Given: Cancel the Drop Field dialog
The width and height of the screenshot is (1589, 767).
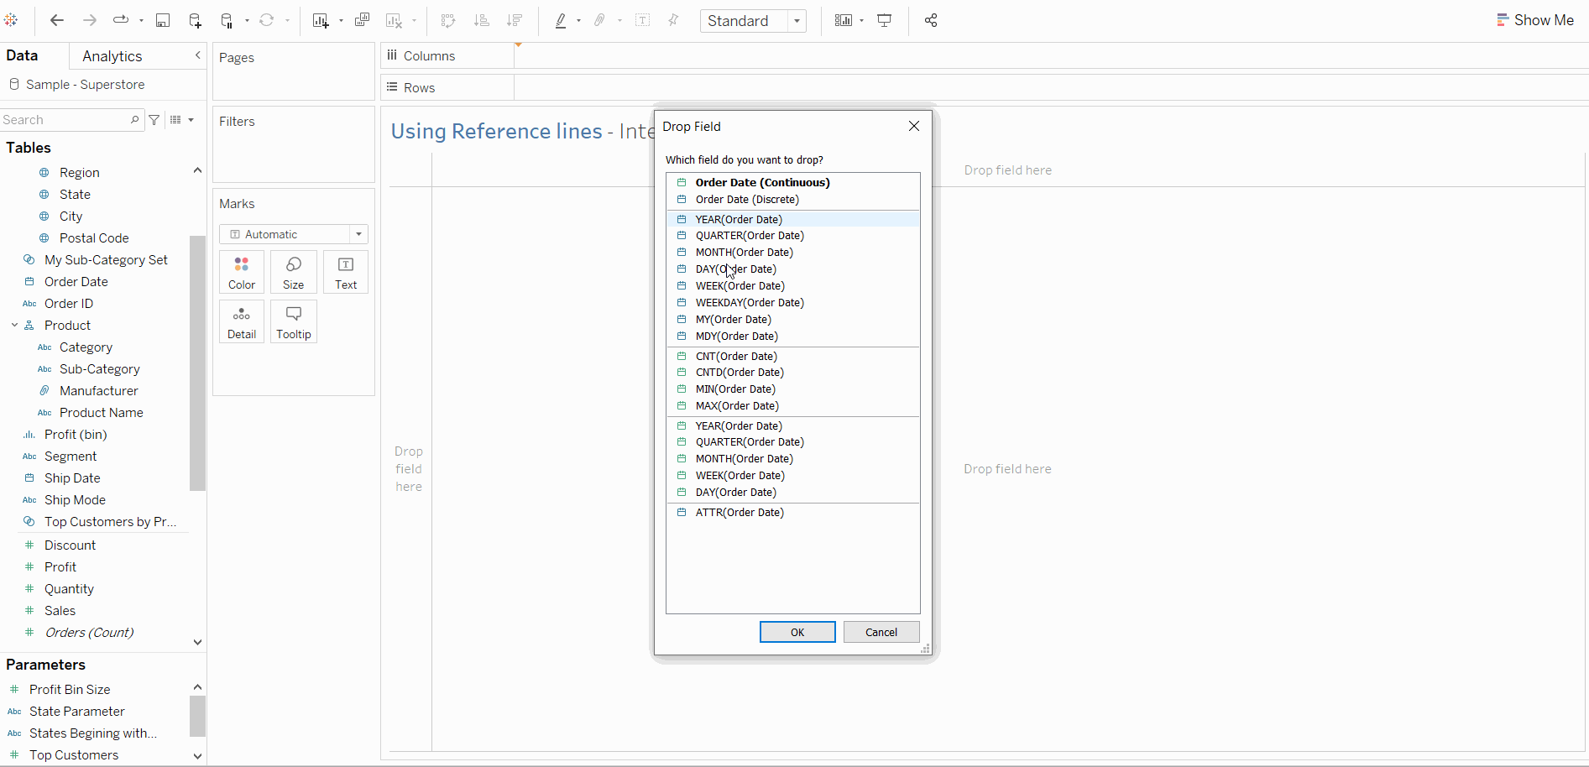Looking at the screenshot, I should pyautogui.click(x=881, y=632).
